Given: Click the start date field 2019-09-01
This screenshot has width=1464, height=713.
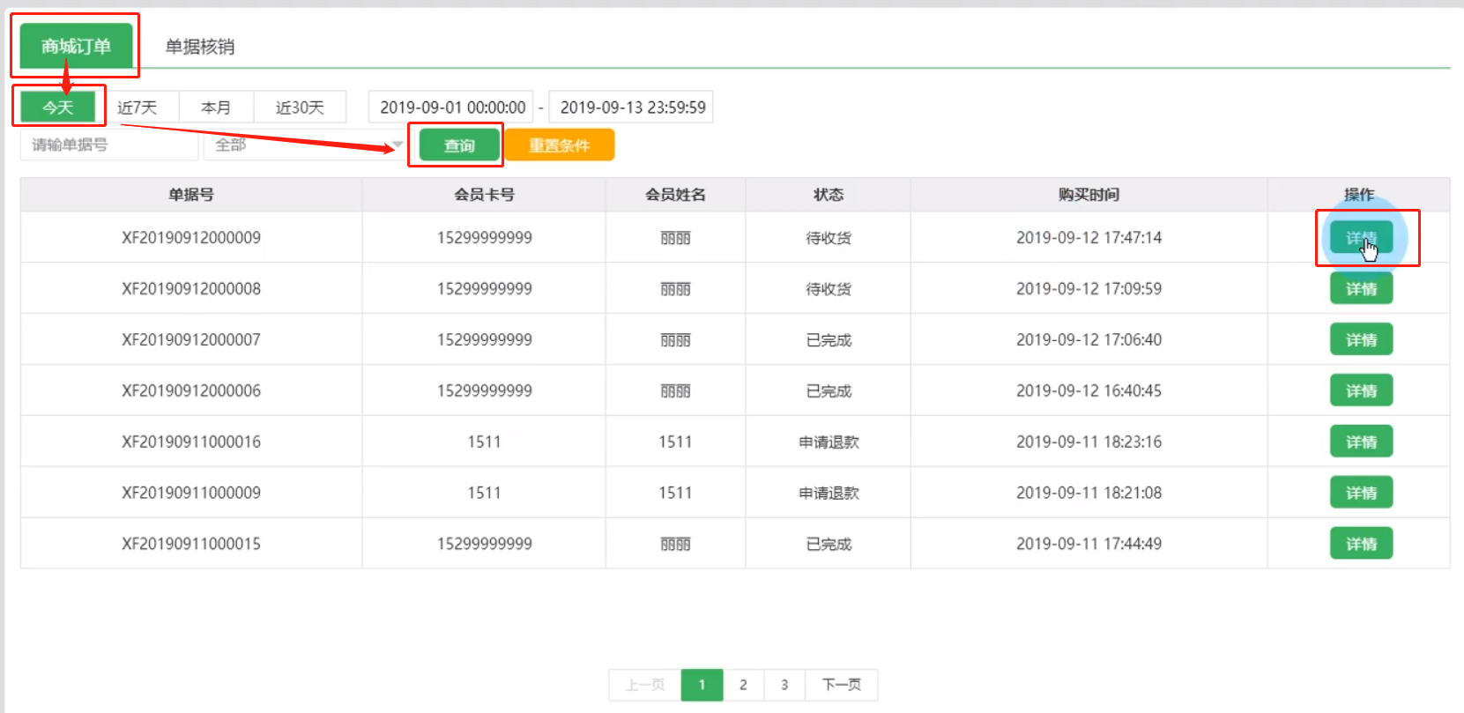Looking at the screenshot, I should (x=451, y=108).
